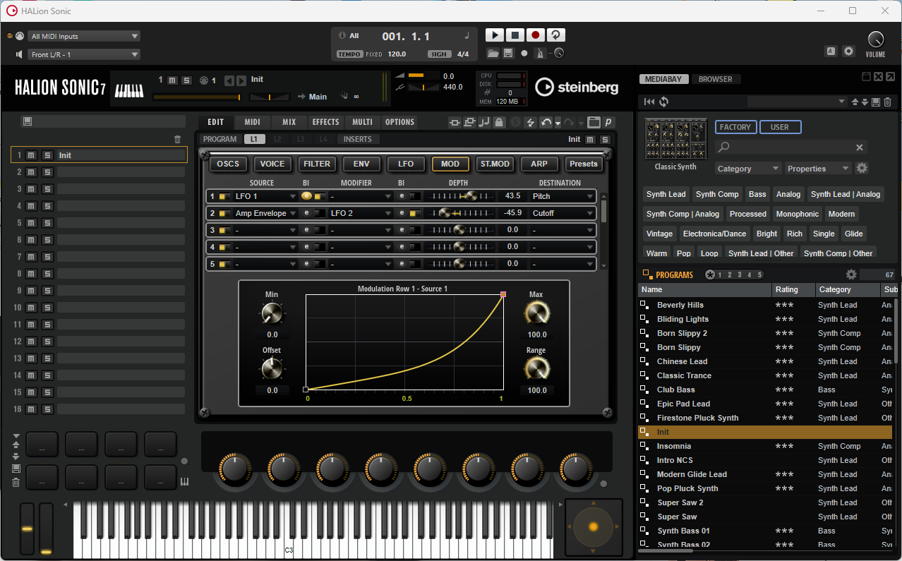The width and height of the screenshot is (902, 561).
Task: Click the trash icon above the slot rack
Action: click(x=178, y=140)
